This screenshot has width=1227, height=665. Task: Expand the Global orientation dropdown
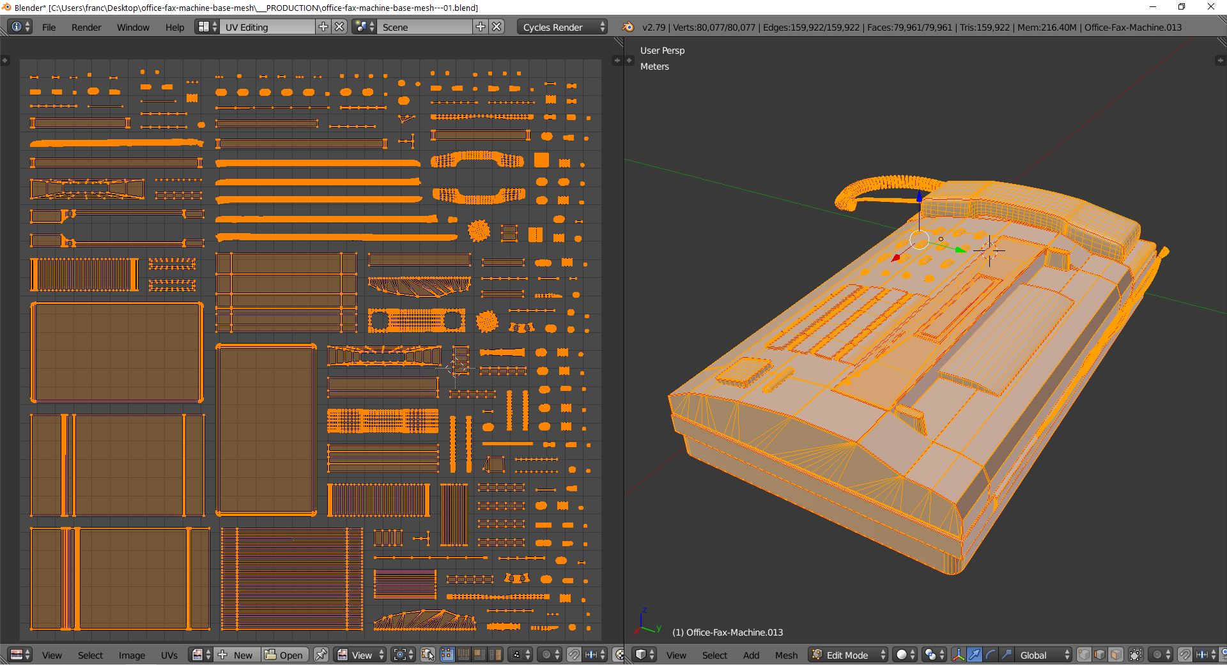1042,655
